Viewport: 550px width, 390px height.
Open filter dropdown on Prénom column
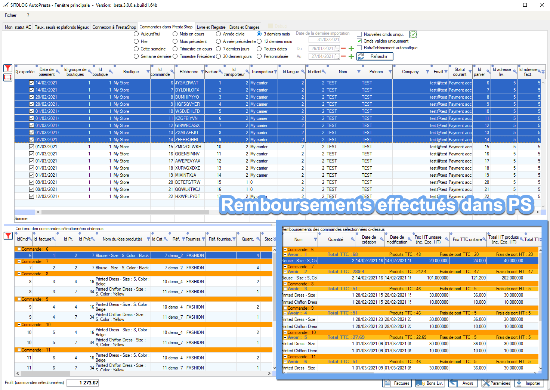tap(390, 72)
